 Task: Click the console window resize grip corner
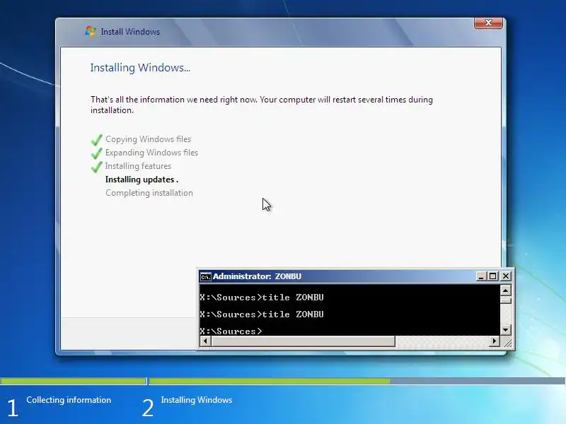coord(507,343)
